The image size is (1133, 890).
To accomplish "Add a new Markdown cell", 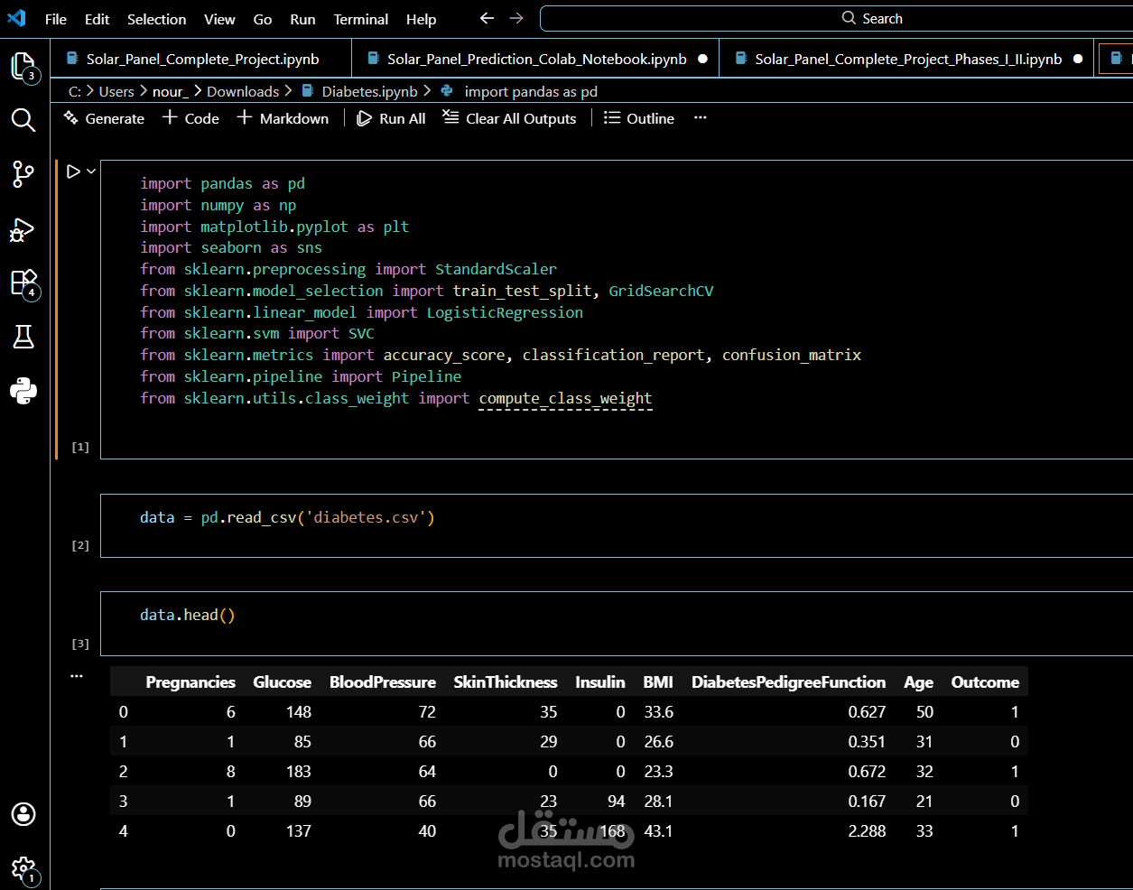I will click(283, 118).
